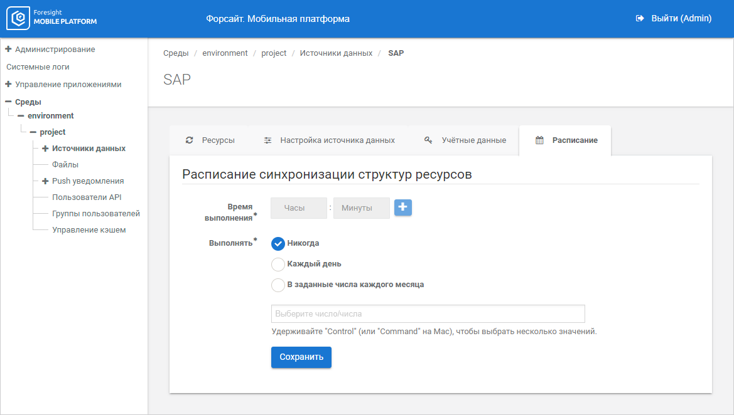Open Системные логи in the sidebar
Viewport: 734px width, 415px height.
(38, 66)
